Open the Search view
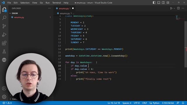 click(x=4, y=17)
